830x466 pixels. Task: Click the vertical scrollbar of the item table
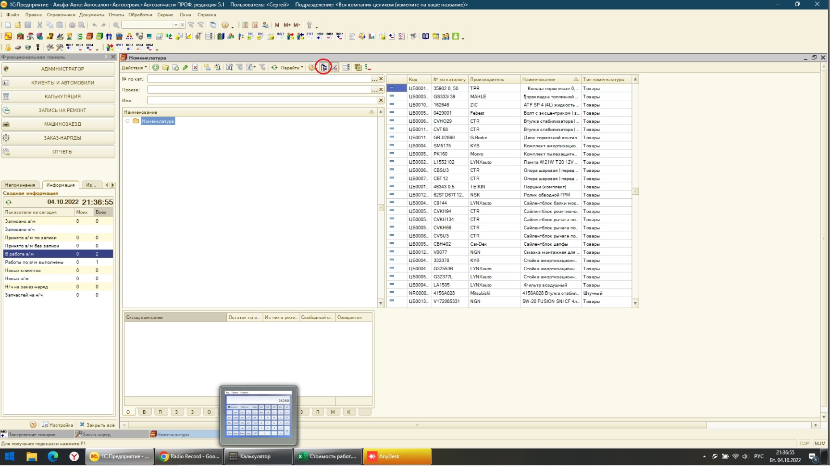point(635,191)
